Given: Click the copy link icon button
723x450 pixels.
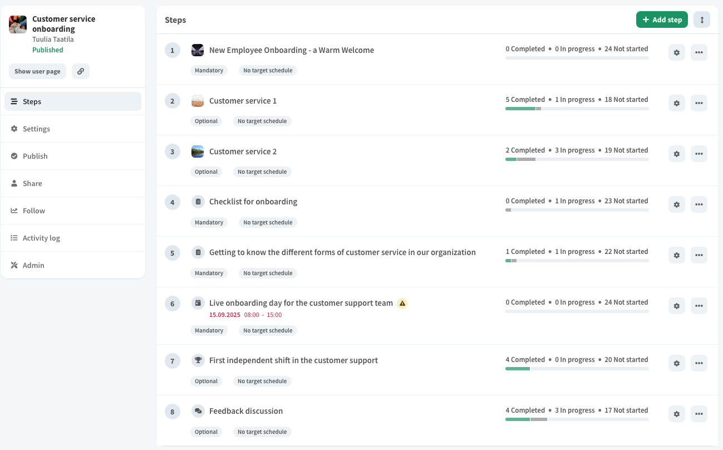Looking at the screenshot, I should (x=81, y=71).
